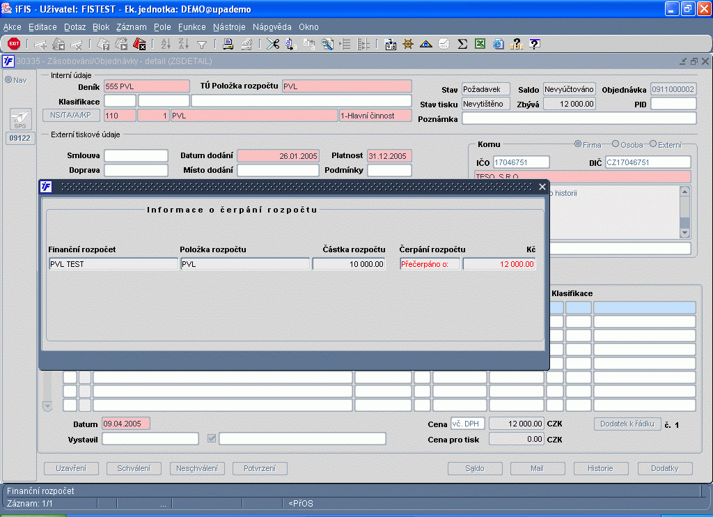Open the Nástroje menu

(x=229, y=27)
